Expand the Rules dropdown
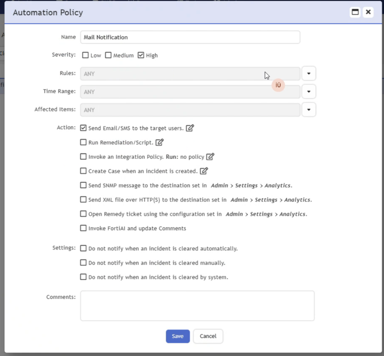 (309, 74)
